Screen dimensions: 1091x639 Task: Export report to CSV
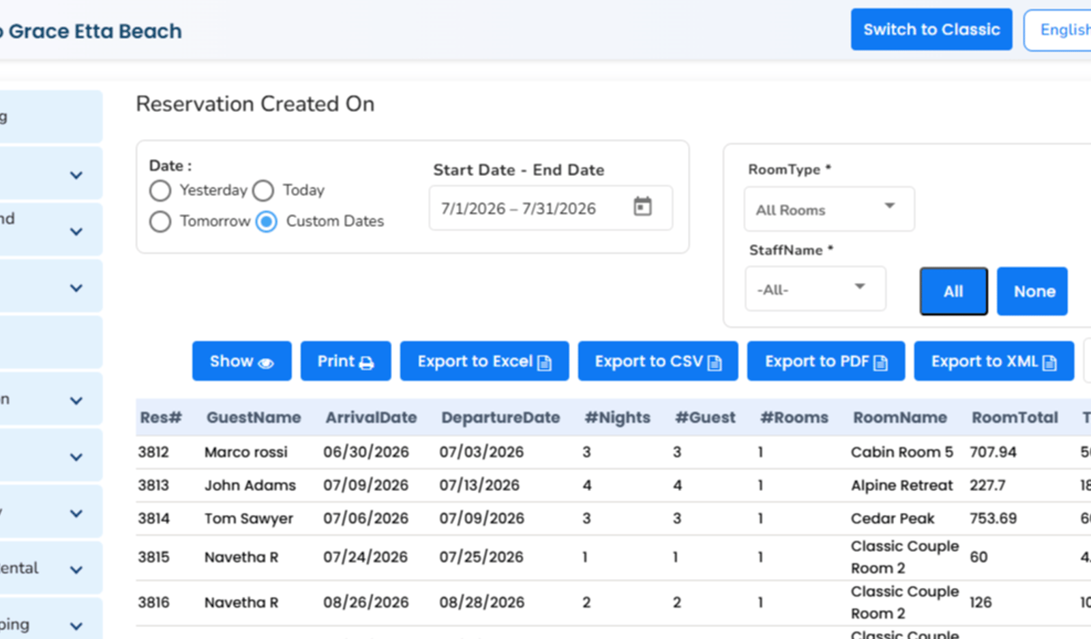(658, 361)
